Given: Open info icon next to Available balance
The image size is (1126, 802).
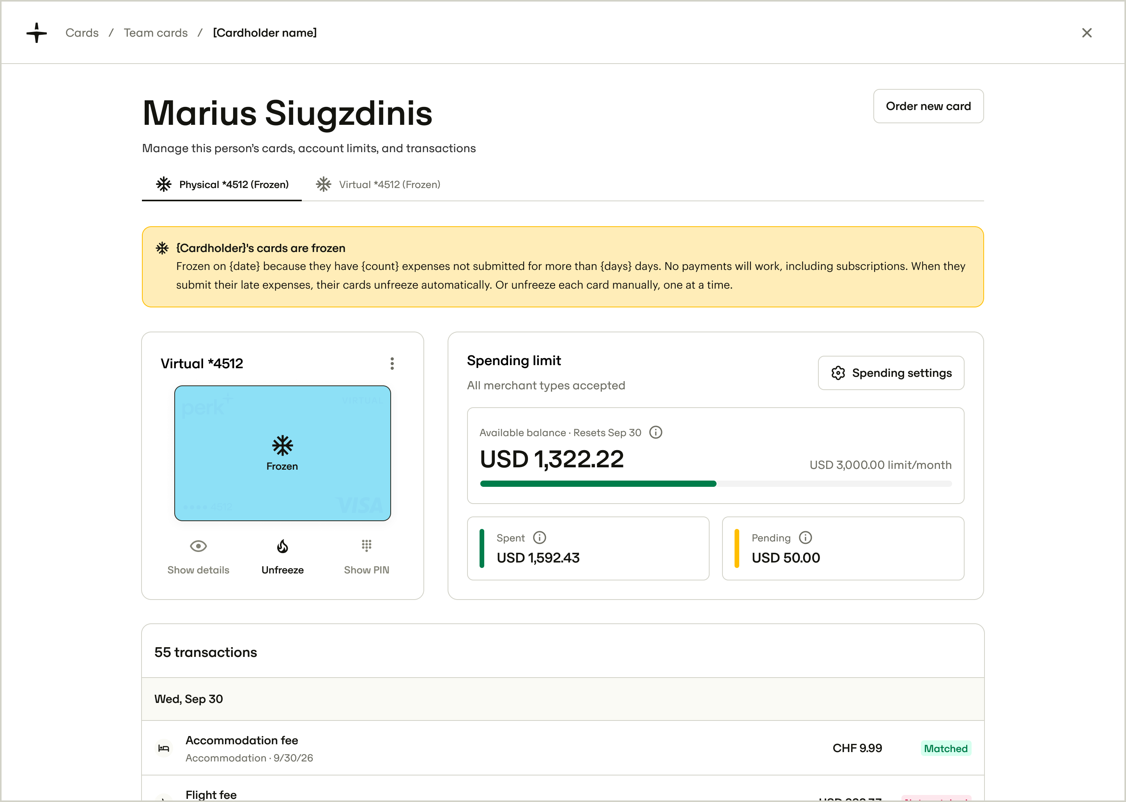Looking at the screenshot, I should click(655, 433).
